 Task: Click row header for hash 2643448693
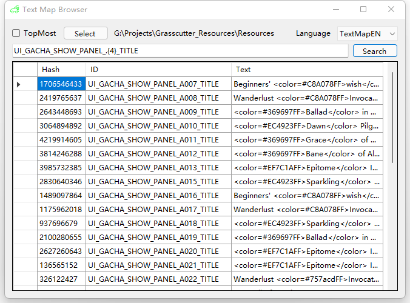point(24,112)
